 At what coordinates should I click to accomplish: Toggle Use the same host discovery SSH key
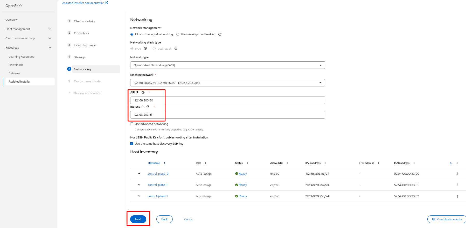click(x=132, y=144)
